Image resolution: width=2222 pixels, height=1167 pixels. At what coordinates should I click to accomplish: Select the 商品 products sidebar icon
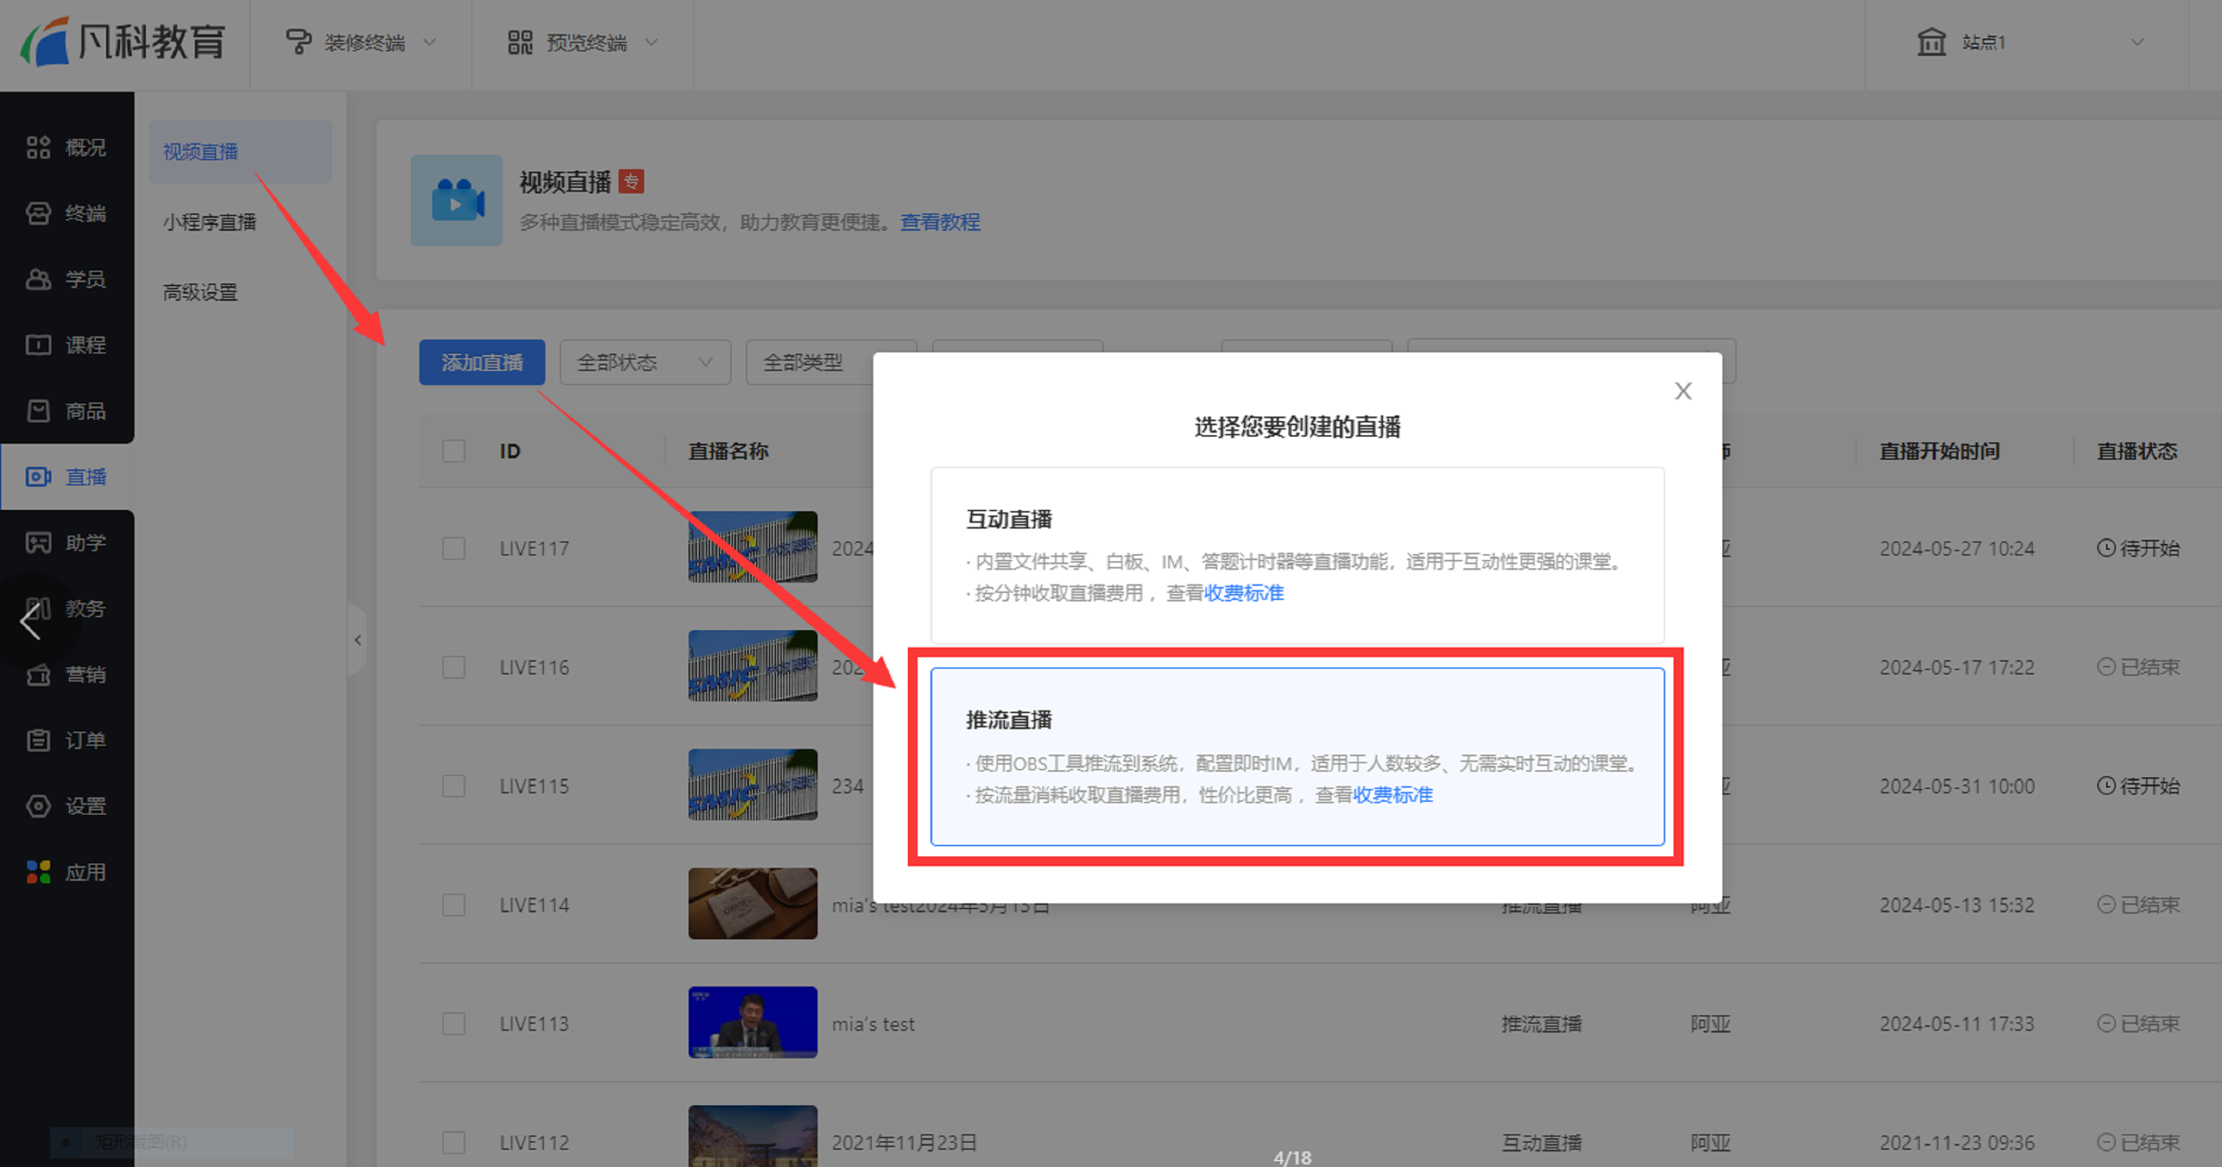click(38, 411)
